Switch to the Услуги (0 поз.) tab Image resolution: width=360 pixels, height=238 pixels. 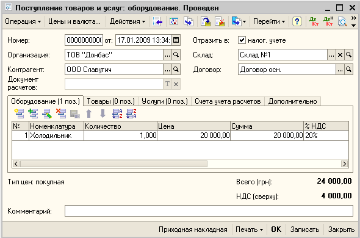pos(165,101)
